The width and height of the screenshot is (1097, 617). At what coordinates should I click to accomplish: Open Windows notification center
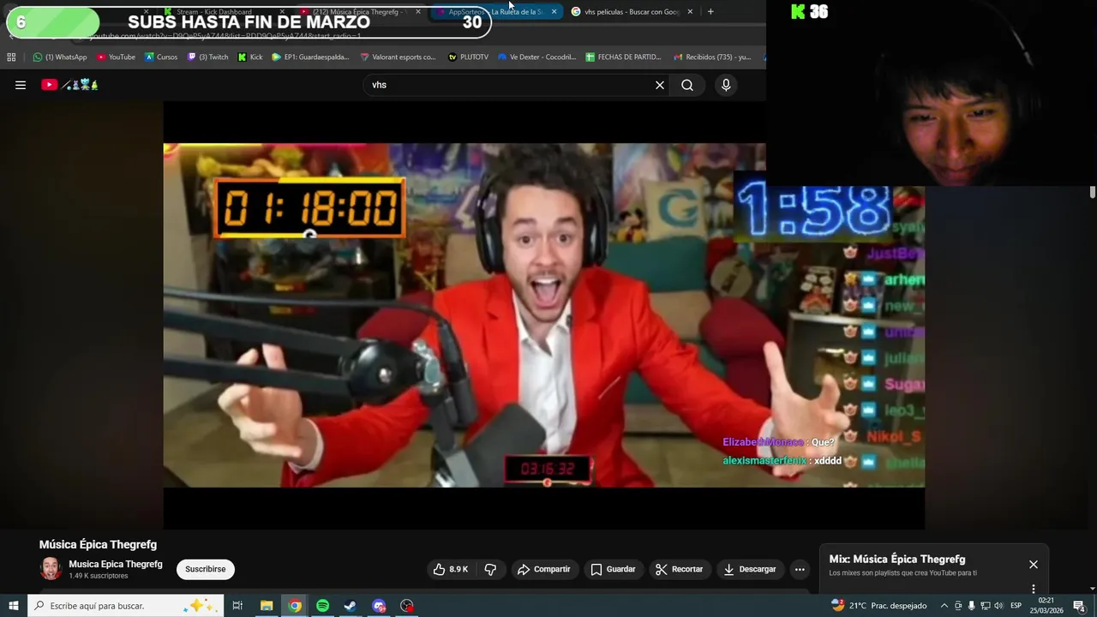(1080, 606)
